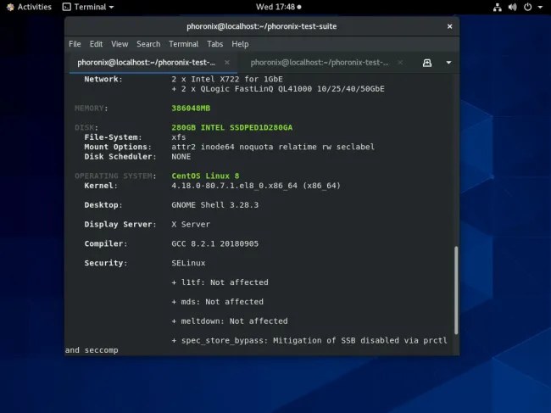This screenshot has height=413, width=551.
Task: Open the File menu
Action: click(x=75, y=44)
